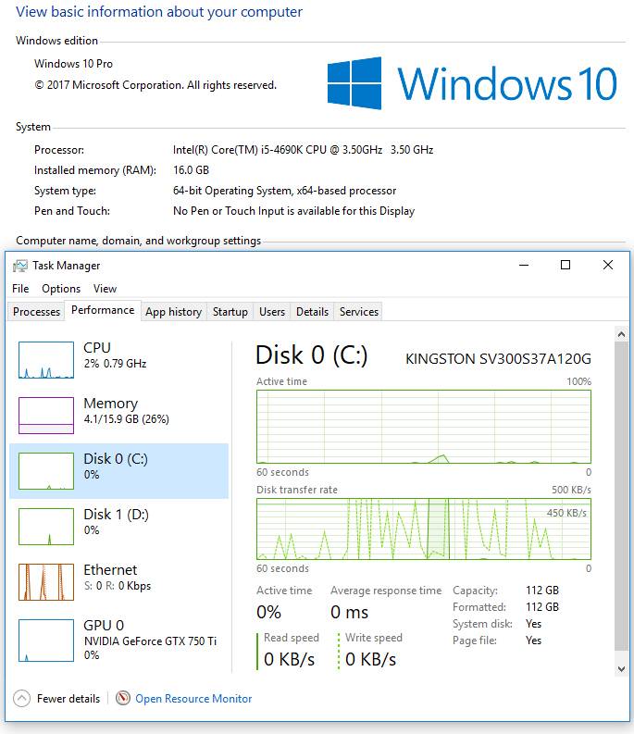Click '© 2017 Microsoft Corporation' copyright text
Image resolution: width=634 pixels, height=734 pixels.
click(155, 85)
